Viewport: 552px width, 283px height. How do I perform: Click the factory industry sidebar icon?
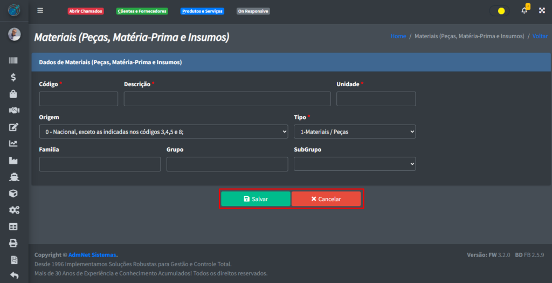pos(13,160)
